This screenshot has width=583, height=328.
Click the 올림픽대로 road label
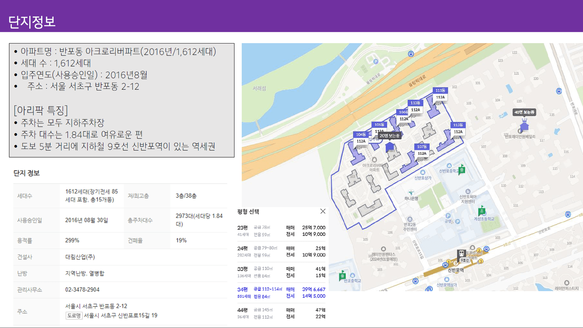(418, 80)
